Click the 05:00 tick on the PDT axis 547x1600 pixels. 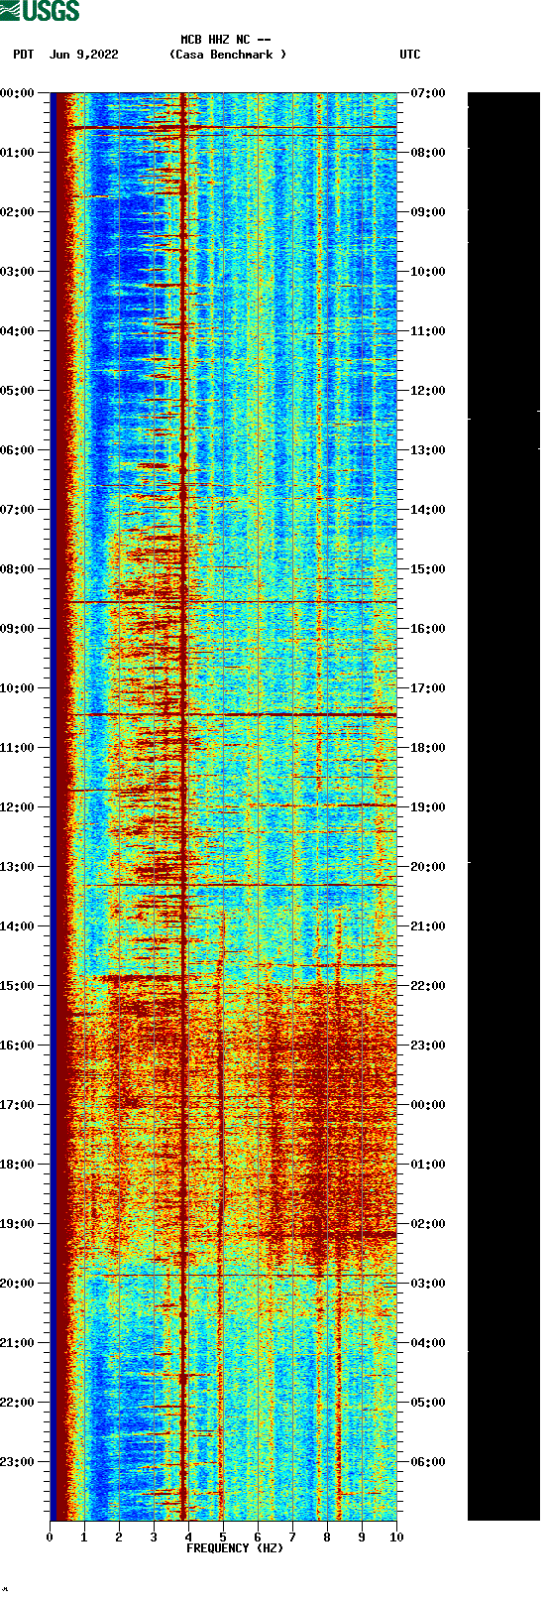tap(18, 390)
